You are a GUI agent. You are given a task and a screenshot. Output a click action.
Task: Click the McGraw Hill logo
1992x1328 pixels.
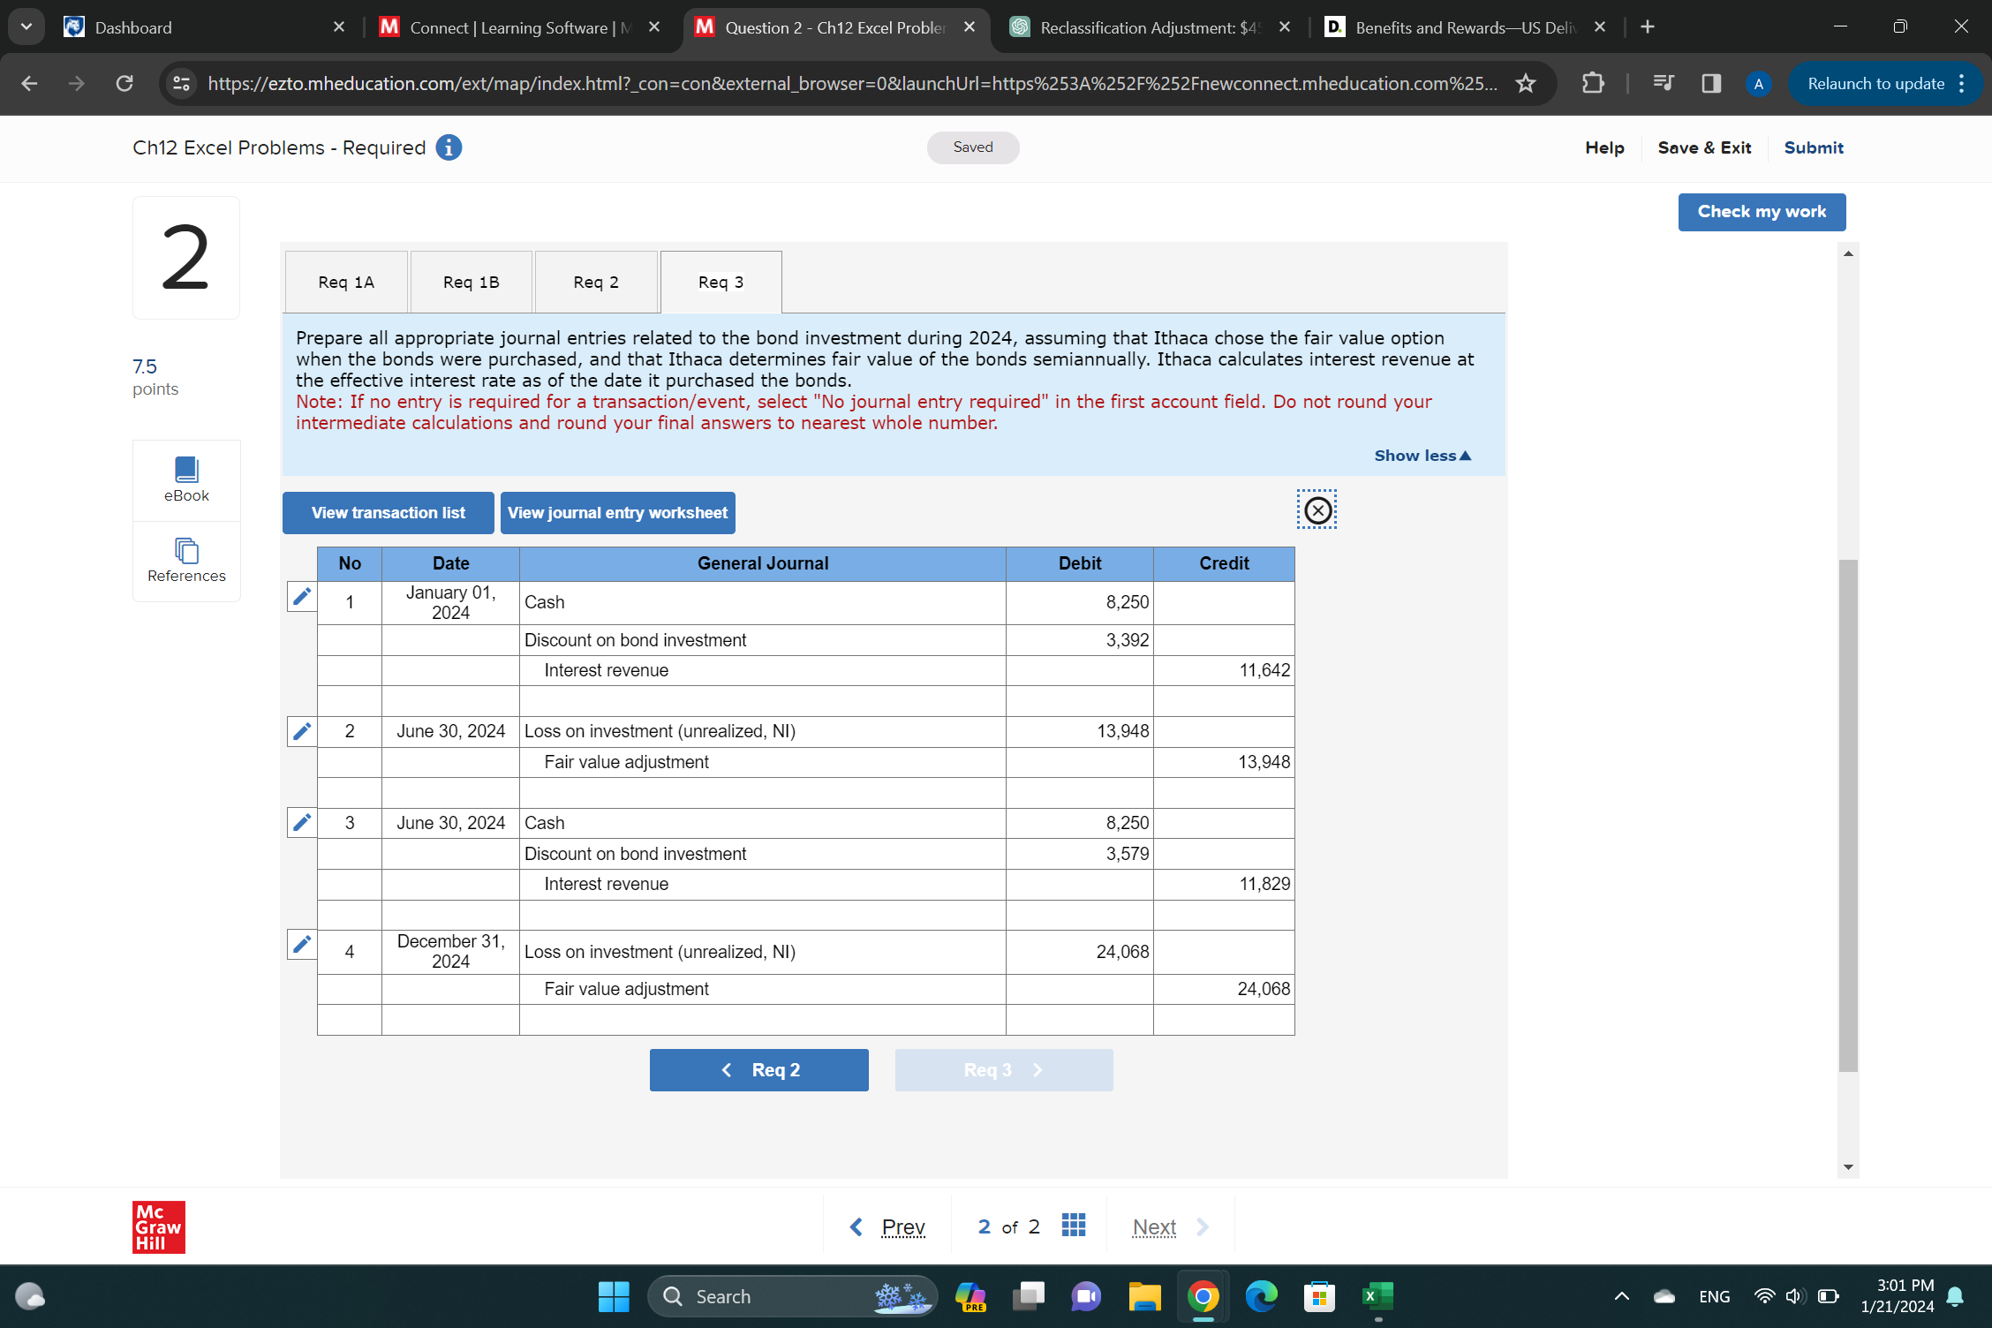[158, 1226]
